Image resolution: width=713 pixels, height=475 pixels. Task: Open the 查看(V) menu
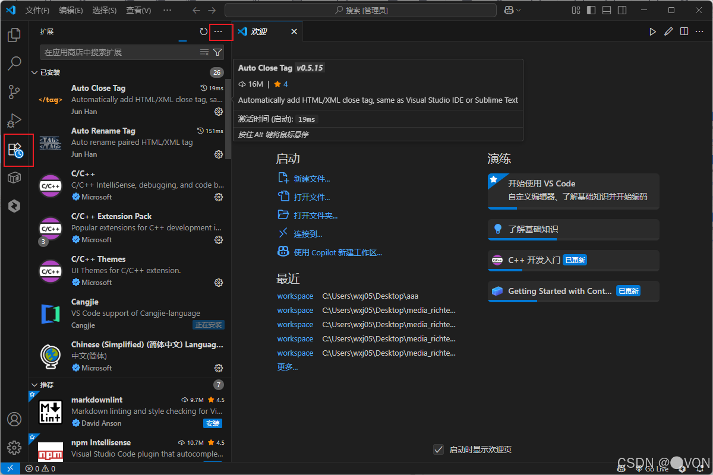point(138,10)
